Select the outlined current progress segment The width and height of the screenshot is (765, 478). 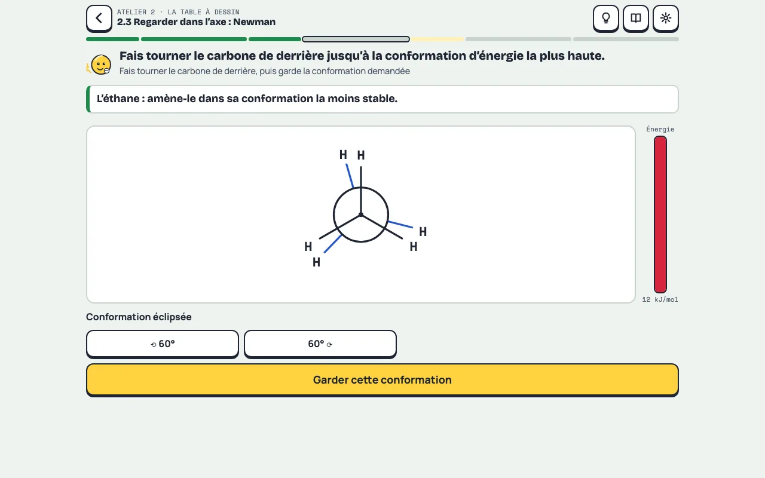point(356,39)
